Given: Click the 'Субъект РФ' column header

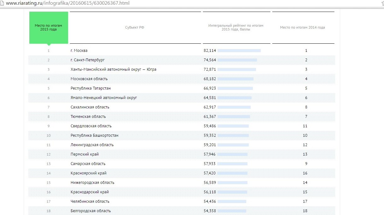Looking at the screenshot, I should [x=135, y=28].
